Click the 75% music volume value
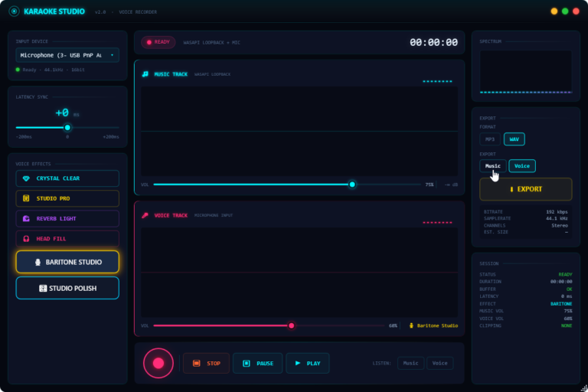 click(x=430, y=185)
